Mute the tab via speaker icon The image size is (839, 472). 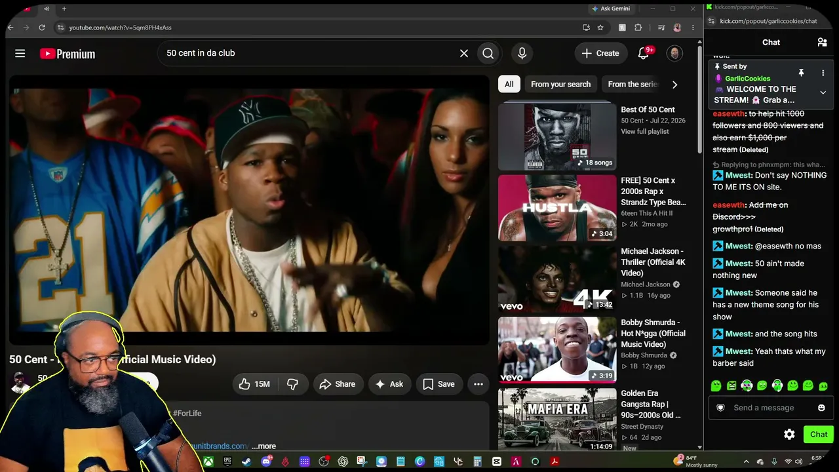coord(47,9)
